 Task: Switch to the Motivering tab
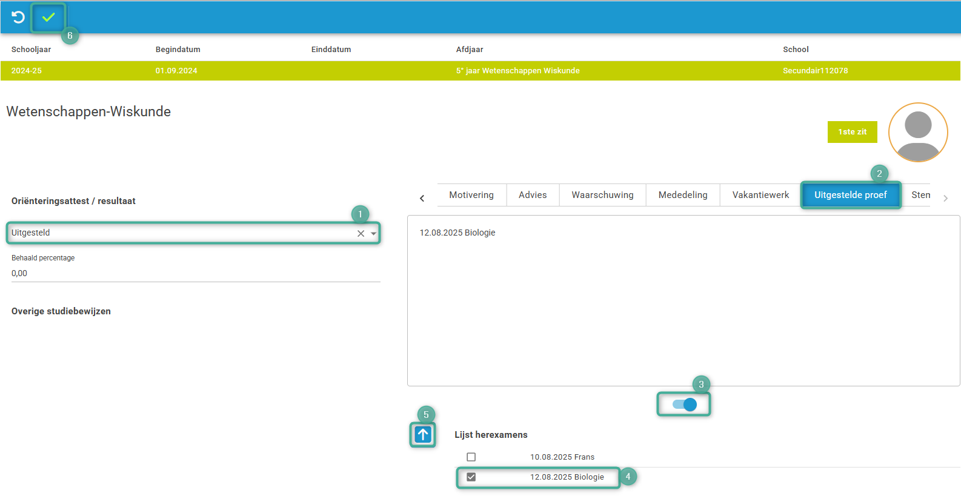(471, 195)
